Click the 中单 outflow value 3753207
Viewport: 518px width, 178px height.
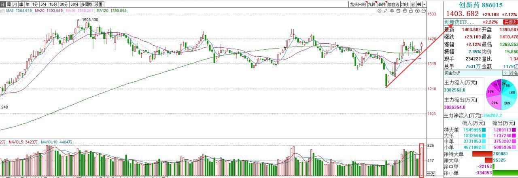point(502,142)
